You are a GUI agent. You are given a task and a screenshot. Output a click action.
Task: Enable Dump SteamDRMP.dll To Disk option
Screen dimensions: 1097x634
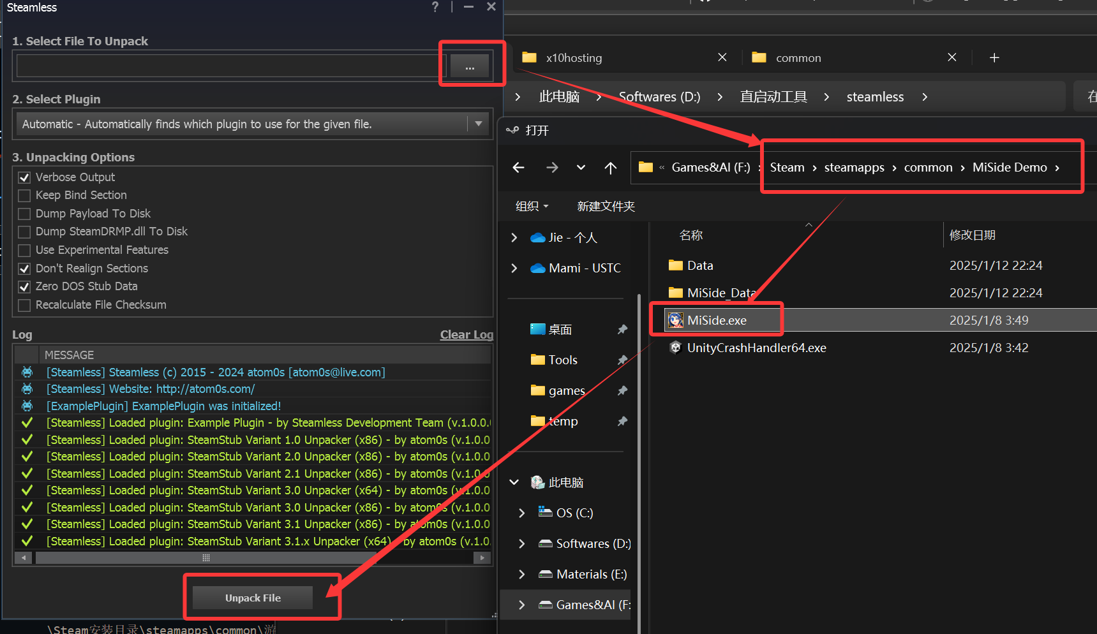click(x=24, y=232)
